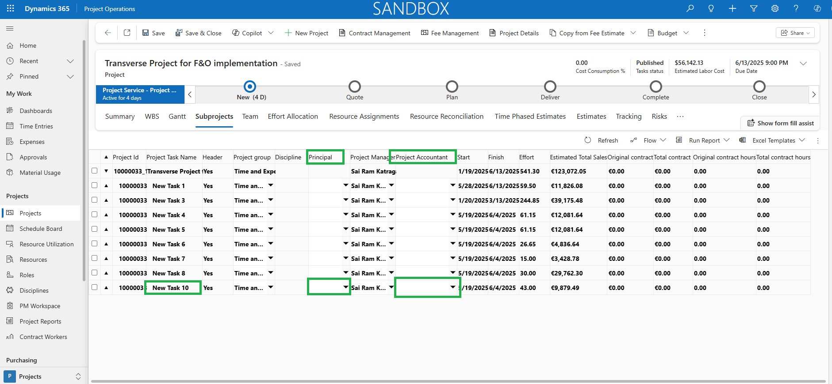Viewport: 832px width, 384px height.
Task: Click Principal cell for New Task 10
Action: tap(329, 287)
